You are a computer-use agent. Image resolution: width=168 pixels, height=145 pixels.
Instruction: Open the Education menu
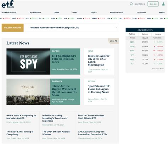pos(141,12)
